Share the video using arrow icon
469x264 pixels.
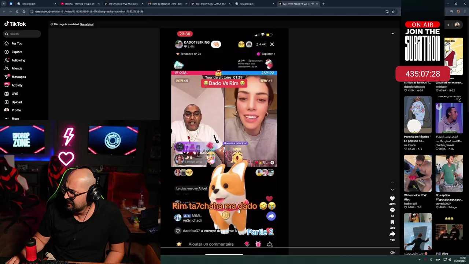pos(392,234)
